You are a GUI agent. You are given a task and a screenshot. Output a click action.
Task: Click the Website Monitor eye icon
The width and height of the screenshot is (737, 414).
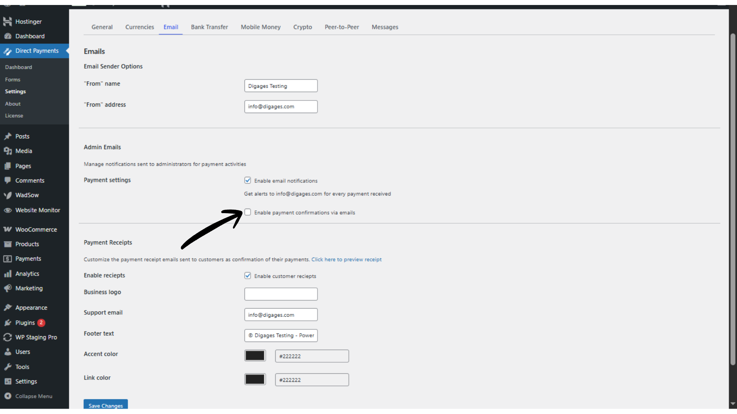point(7,210)
